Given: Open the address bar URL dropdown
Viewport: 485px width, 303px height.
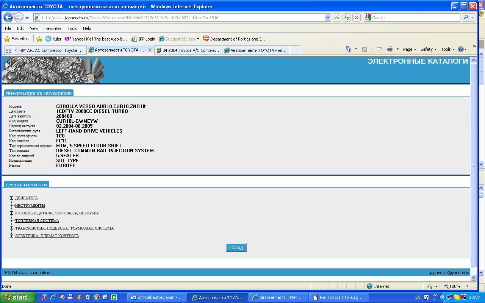Looking at the screenshot, I should 328,17.
